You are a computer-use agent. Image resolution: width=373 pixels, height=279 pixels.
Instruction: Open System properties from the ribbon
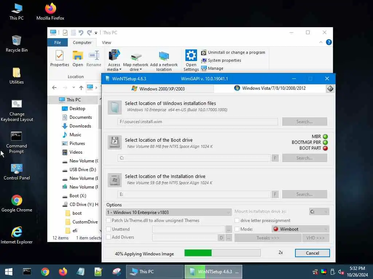[221, 61]
